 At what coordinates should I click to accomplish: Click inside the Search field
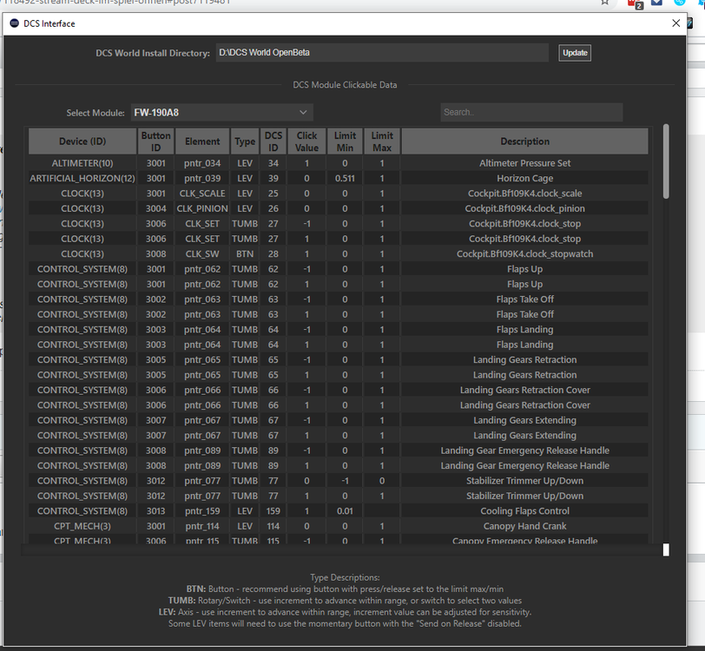point(530,112)
